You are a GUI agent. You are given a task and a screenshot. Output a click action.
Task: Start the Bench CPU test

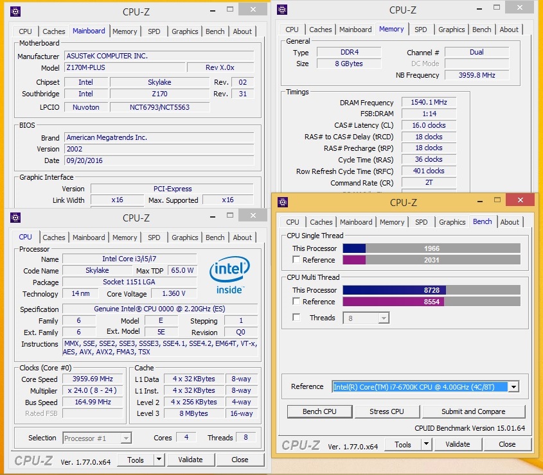[x=319, y=411]
